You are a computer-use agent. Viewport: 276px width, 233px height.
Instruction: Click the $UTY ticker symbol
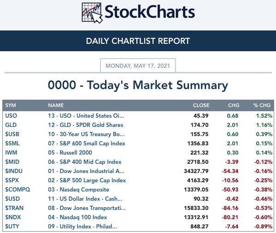click(x=12, y=227)
